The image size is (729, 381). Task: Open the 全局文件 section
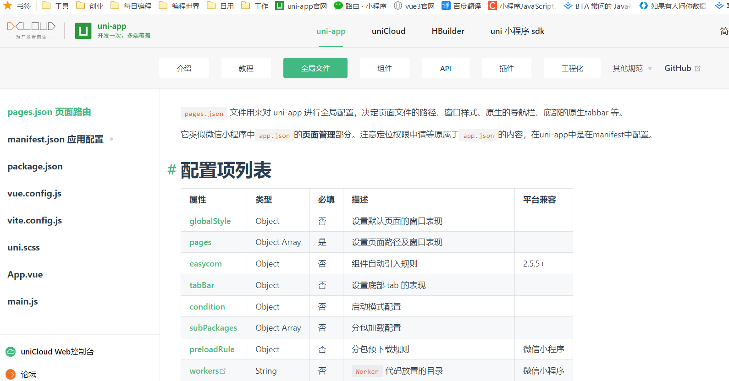point(315,68)
